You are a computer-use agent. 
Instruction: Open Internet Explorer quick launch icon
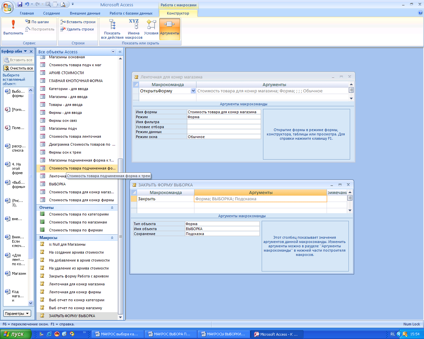49,334
